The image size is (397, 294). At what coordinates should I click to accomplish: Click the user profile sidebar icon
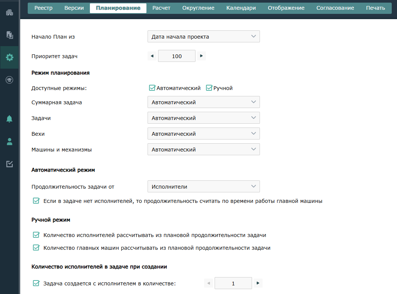tap(9, 141)
